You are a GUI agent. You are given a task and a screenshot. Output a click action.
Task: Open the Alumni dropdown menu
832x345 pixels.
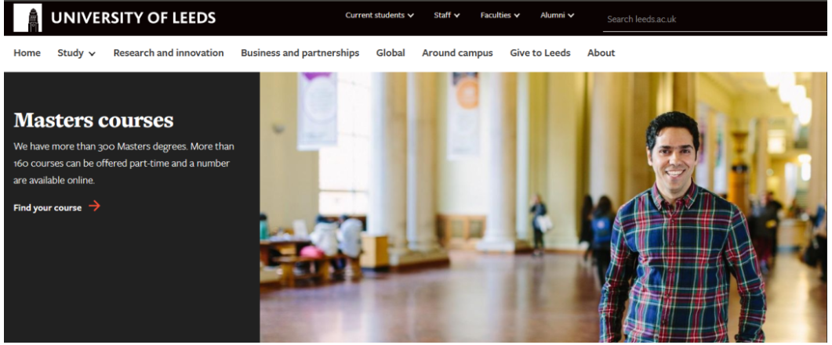click(x=557, y=16)
